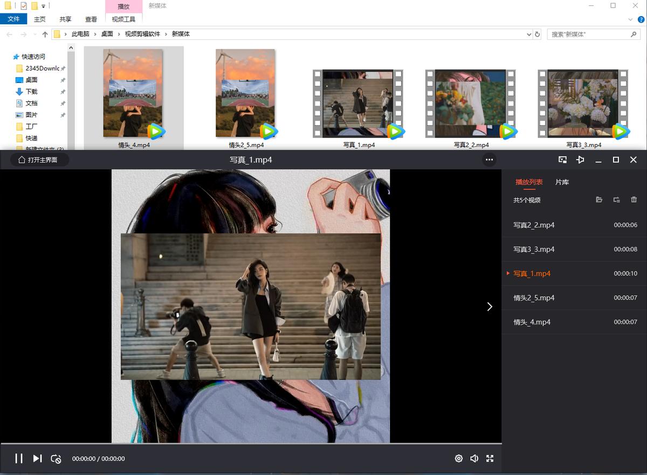Image resolution: width=647 pixels, height=475 pixels.
Task: Expand the Explorer ribbon chevron
Action: point(631,19)
